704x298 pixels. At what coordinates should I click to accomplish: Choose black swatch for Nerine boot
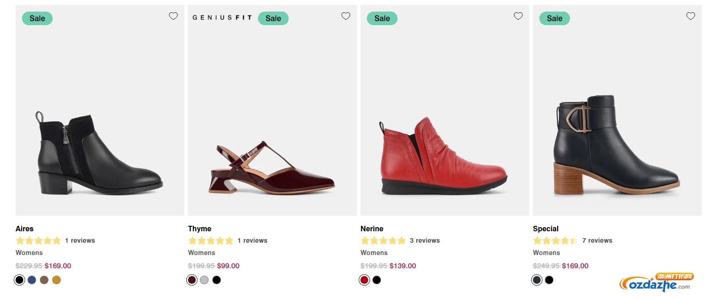click(x=376, y=280)
